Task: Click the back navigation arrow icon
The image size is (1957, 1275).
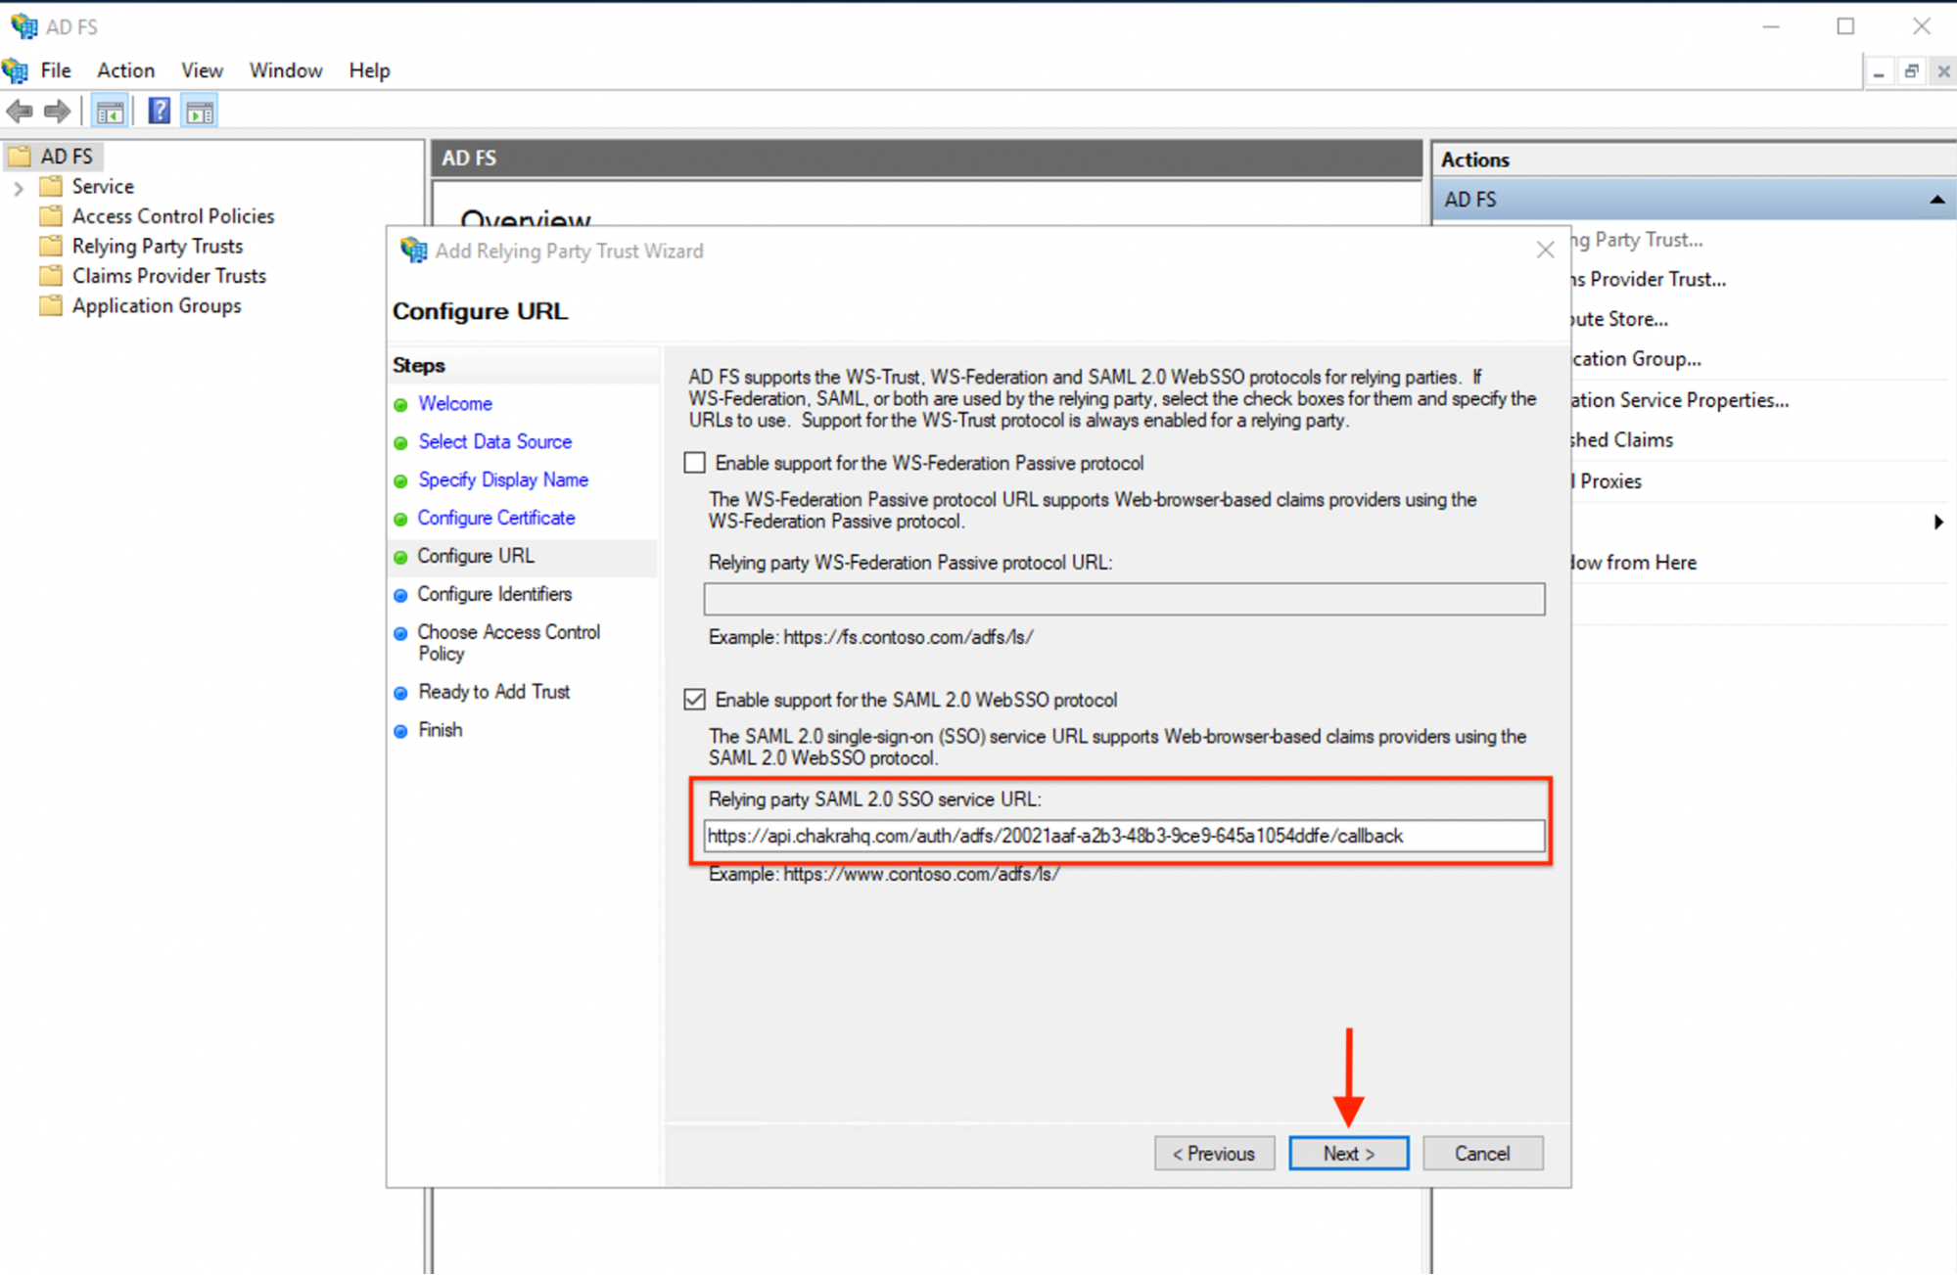Action: 19,111
